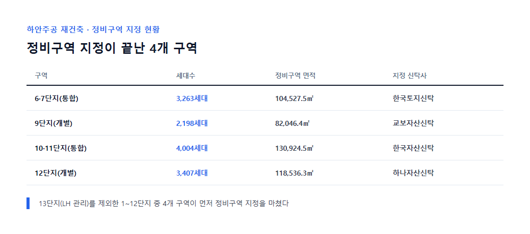Click the '2,198세대' value
Screen dimensions: 530x234
click(x=192, y=123)
